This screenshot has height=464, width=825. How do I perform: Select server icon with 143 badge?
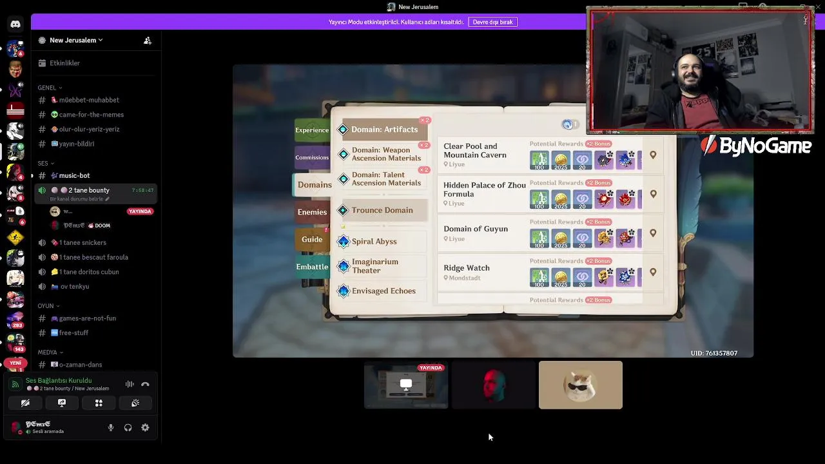pos(15,343)
